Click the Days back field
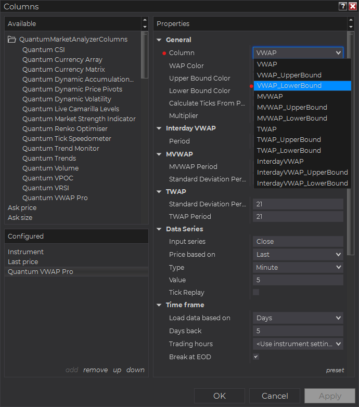 tap(298, 331)
